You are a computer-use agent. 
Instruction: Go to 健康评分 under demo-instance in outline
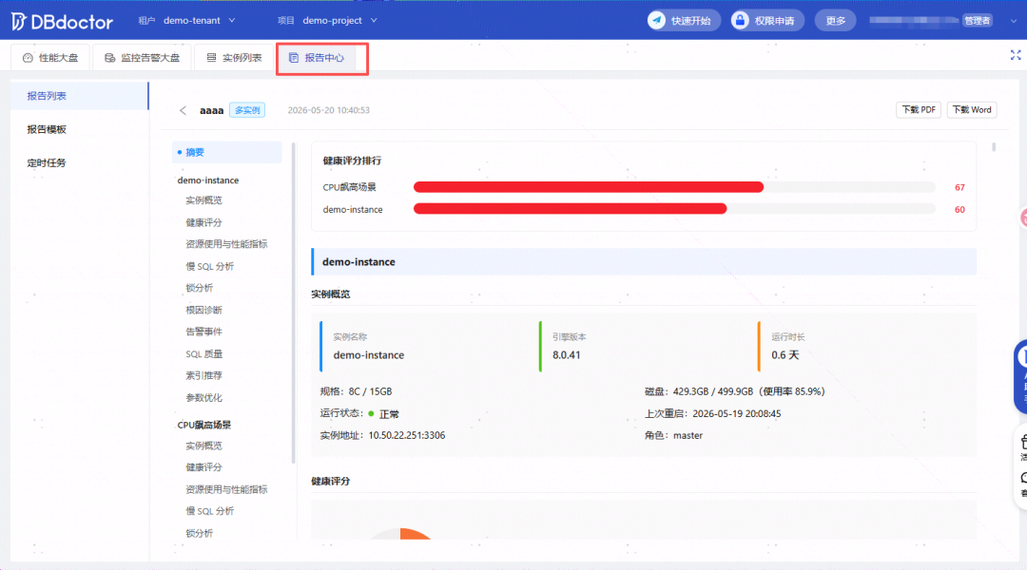click(203, 222)
